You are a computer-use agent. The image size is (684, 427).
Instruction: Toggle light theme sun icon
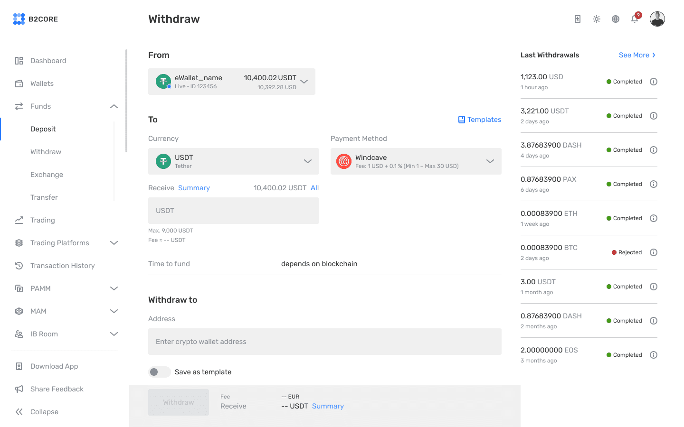pyautogui.click(x=597, y=19)
